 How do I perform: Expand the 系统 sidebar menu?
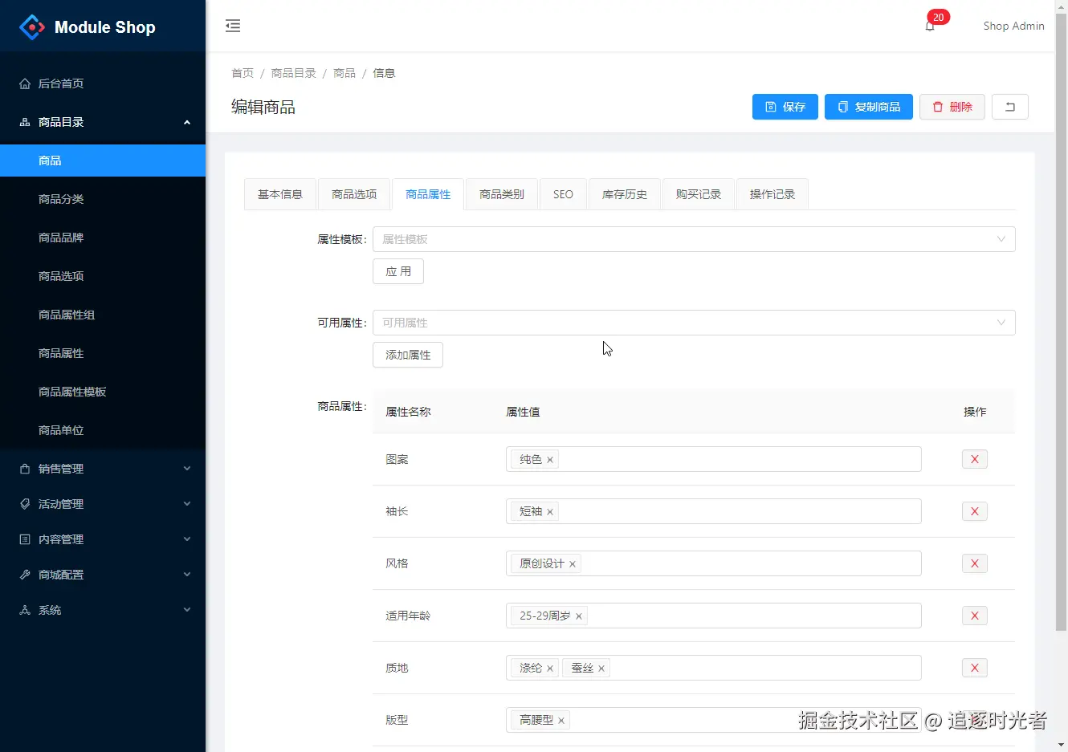[x=103, y=610]
